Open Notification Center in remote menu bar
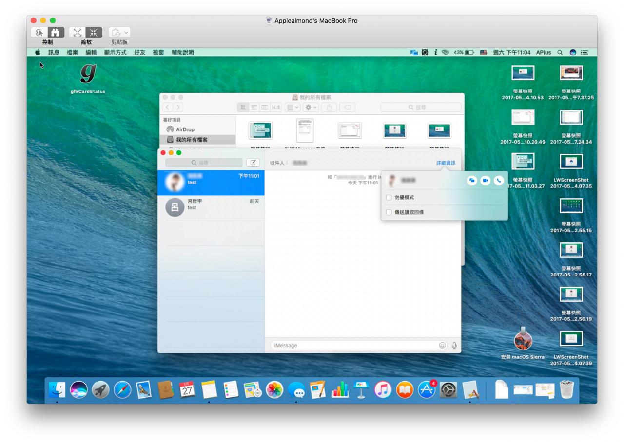Screen dimensions: 624x442 coord(585,52)
